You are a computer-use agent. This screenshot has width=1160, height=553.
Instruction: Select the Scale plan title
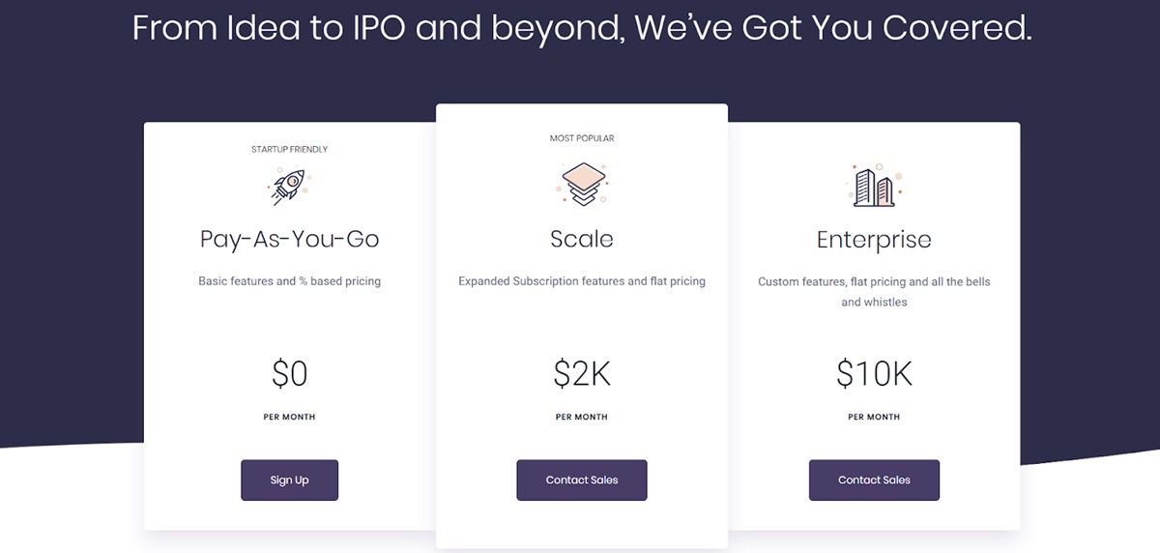click(x=582, y=239)
